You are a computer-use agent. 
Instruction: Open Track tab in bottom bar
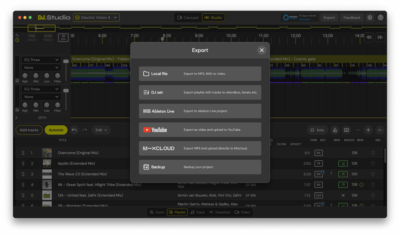pos(197,212)
